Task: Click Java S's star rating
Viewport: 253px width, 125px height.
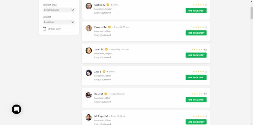Action: [200, 72]
